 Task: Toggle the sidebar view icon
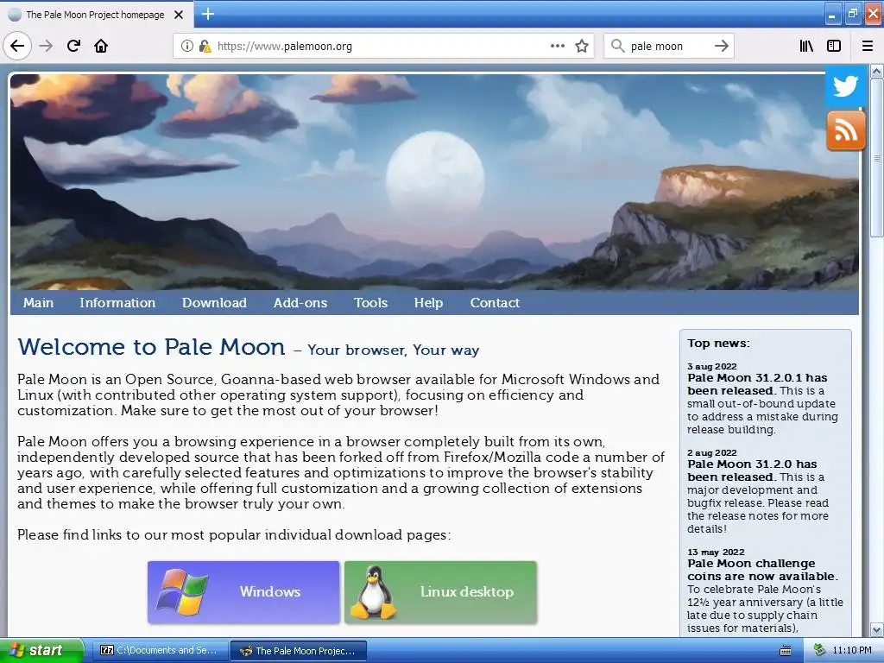point(834,46)
